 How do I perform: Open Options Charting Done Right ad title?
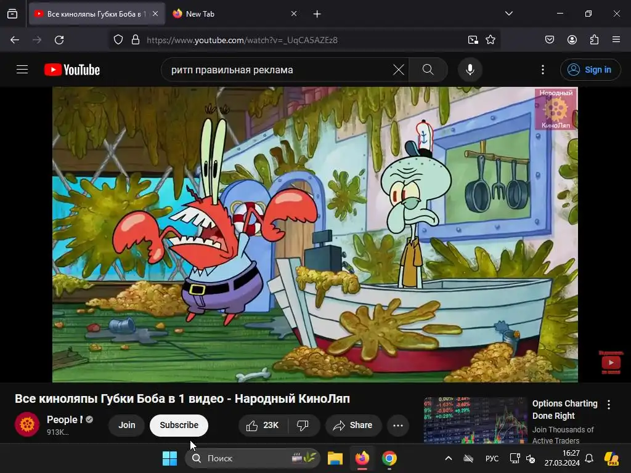(565, 410)
